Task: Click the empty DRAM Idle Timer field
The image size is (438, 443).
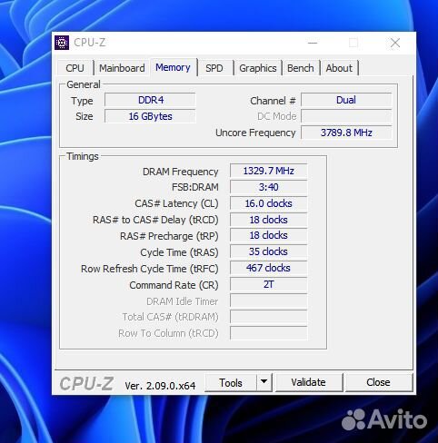Action: [x=269, y=300]
